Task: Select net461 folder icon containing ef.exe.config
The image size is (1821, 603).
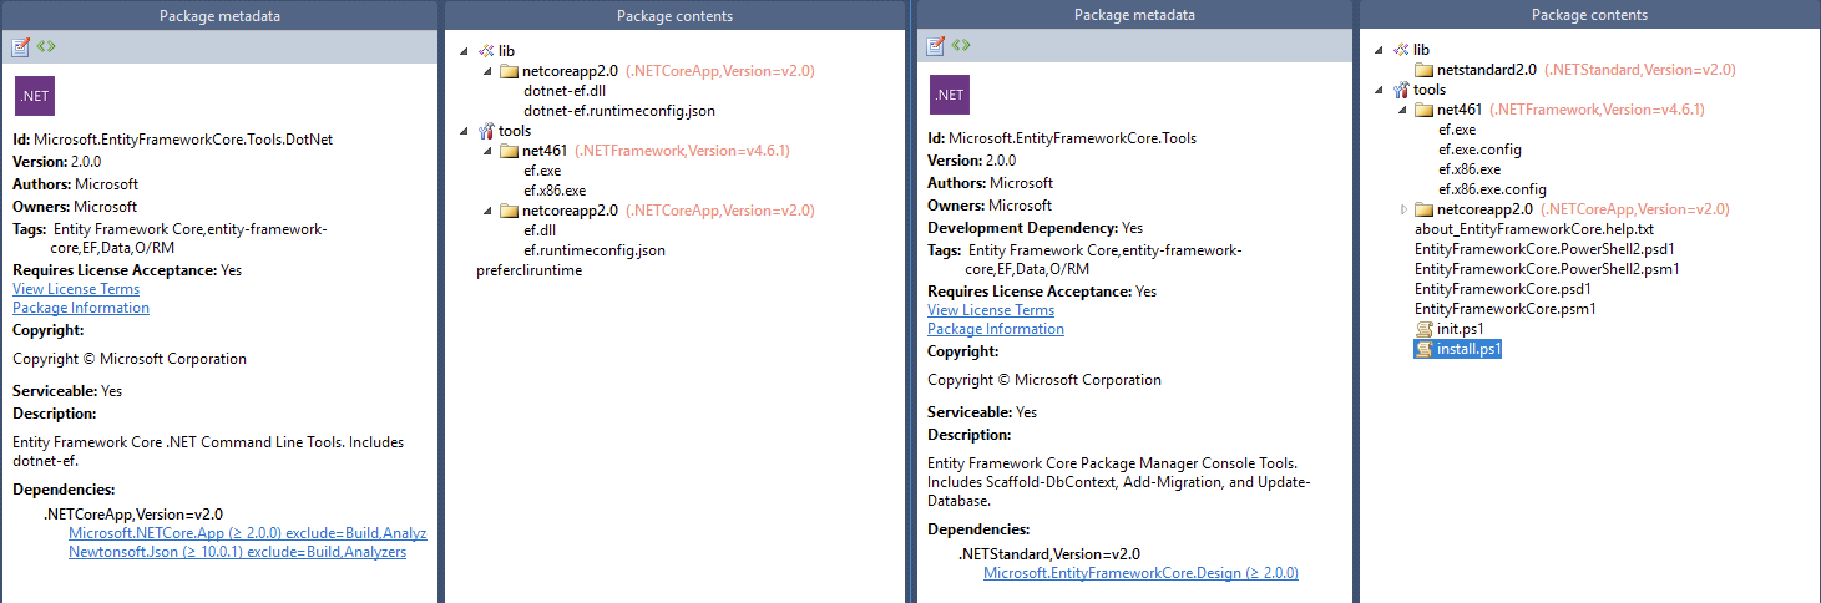Action: 1424,110
